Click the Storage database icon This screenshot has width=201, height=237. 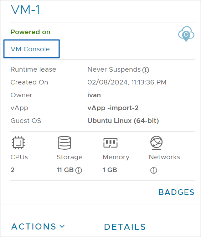coord(65,143)
